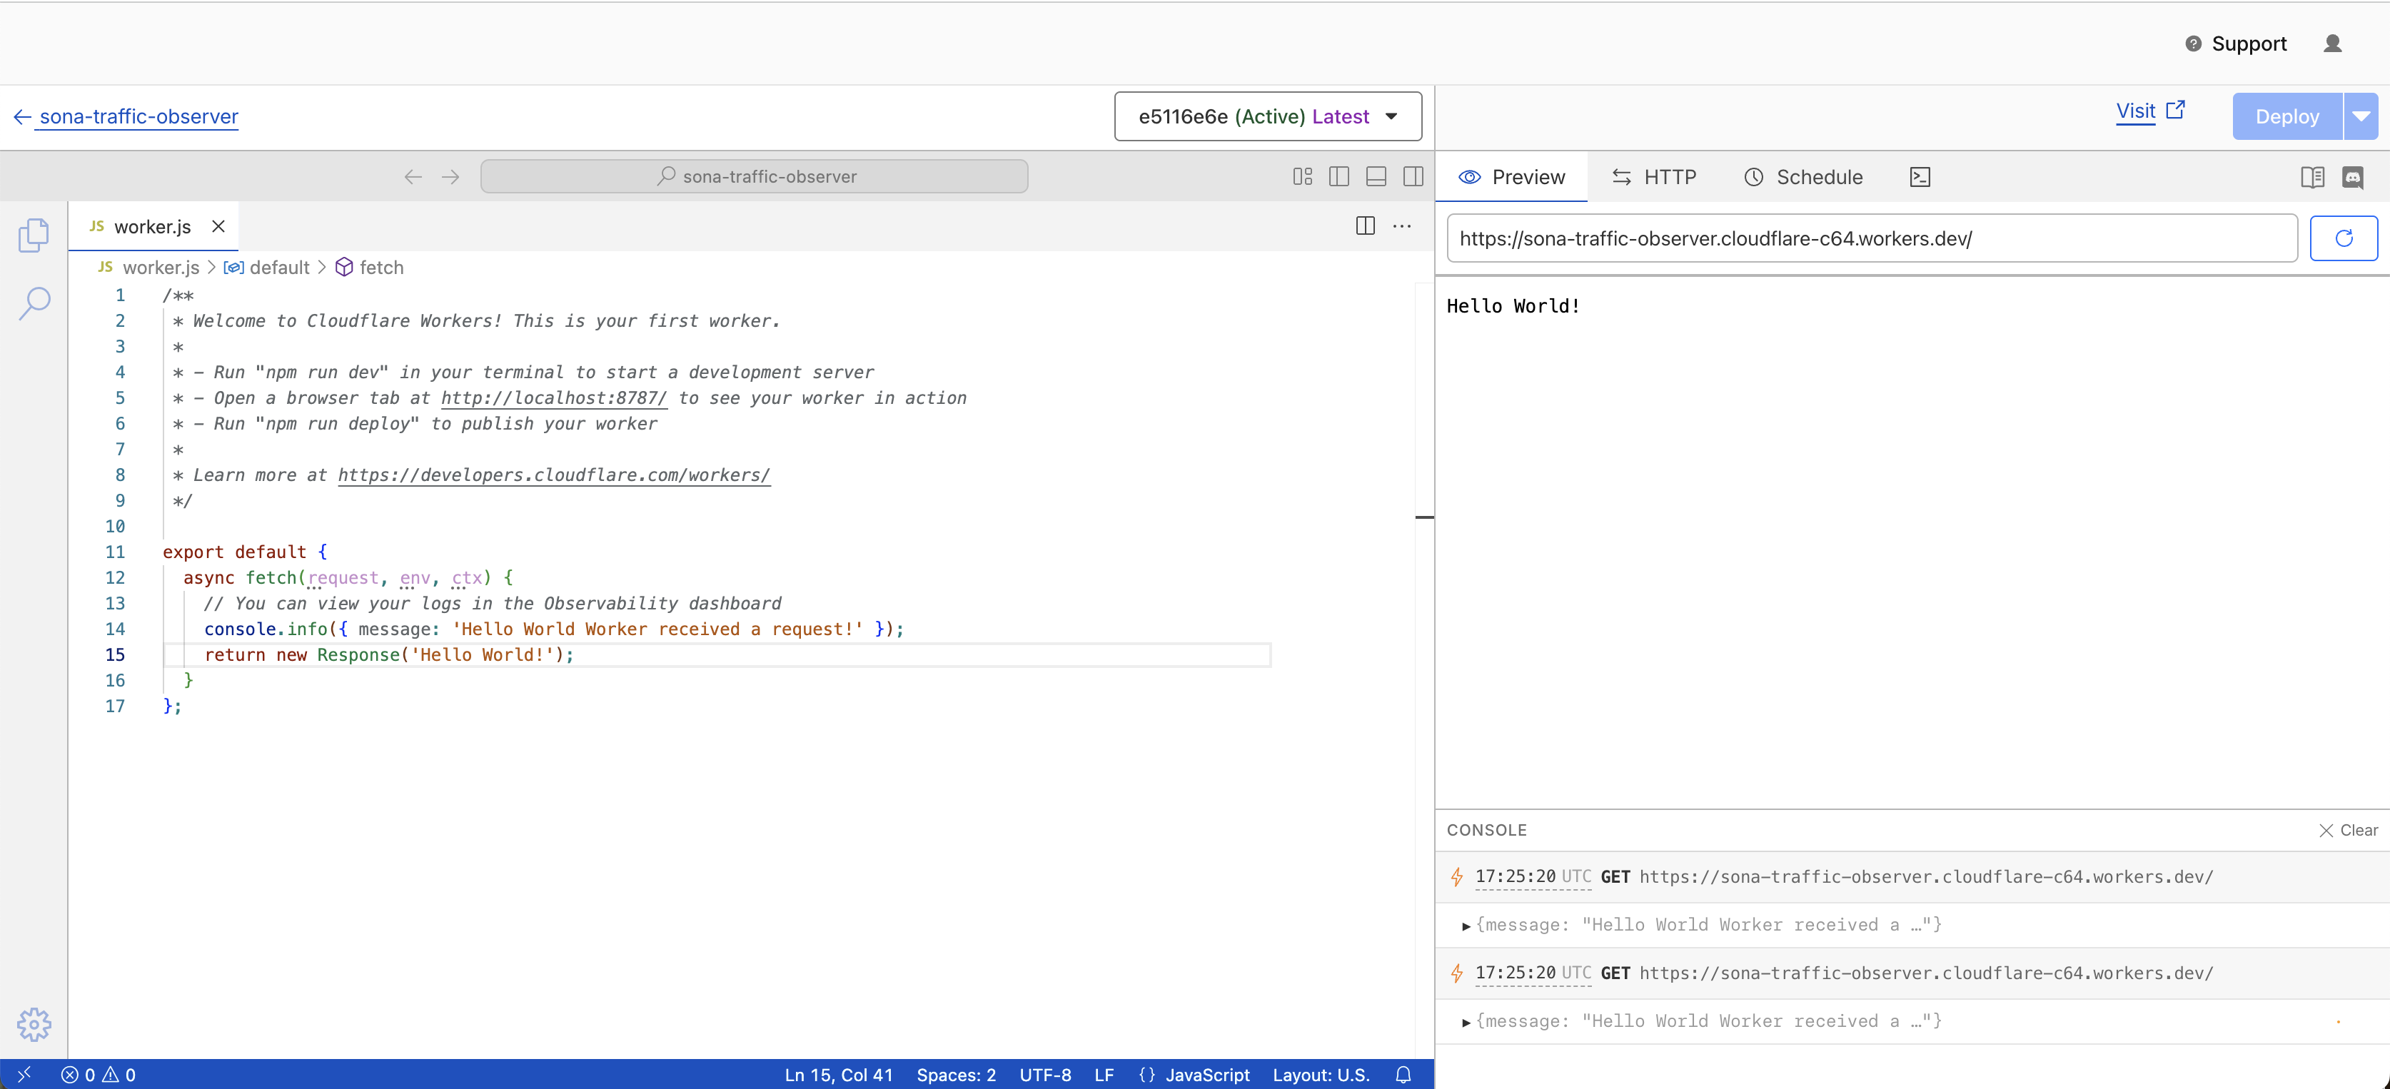2390x1089 pixels.
Task: Open the e5116e6e version dropdown
Action: click(1267, 116)
